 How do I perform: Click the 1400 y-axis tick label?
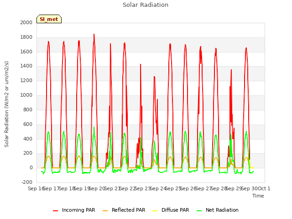click(x=26, y=66)
